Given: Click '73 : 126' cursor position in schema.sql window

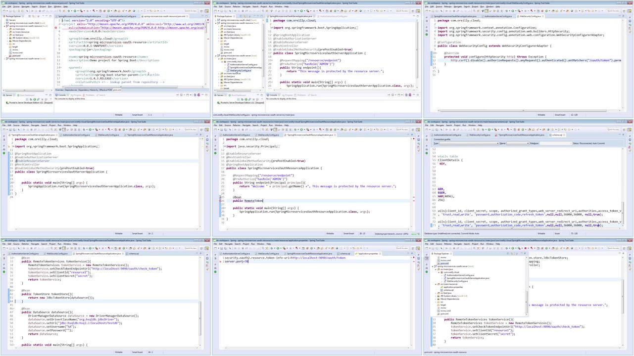Looking at the screenshot, I should pos(574,233).
